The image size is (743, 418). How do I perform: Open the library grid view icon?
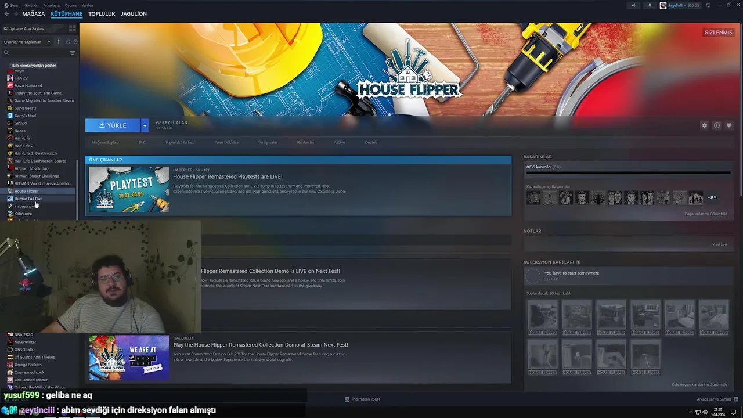73,28
